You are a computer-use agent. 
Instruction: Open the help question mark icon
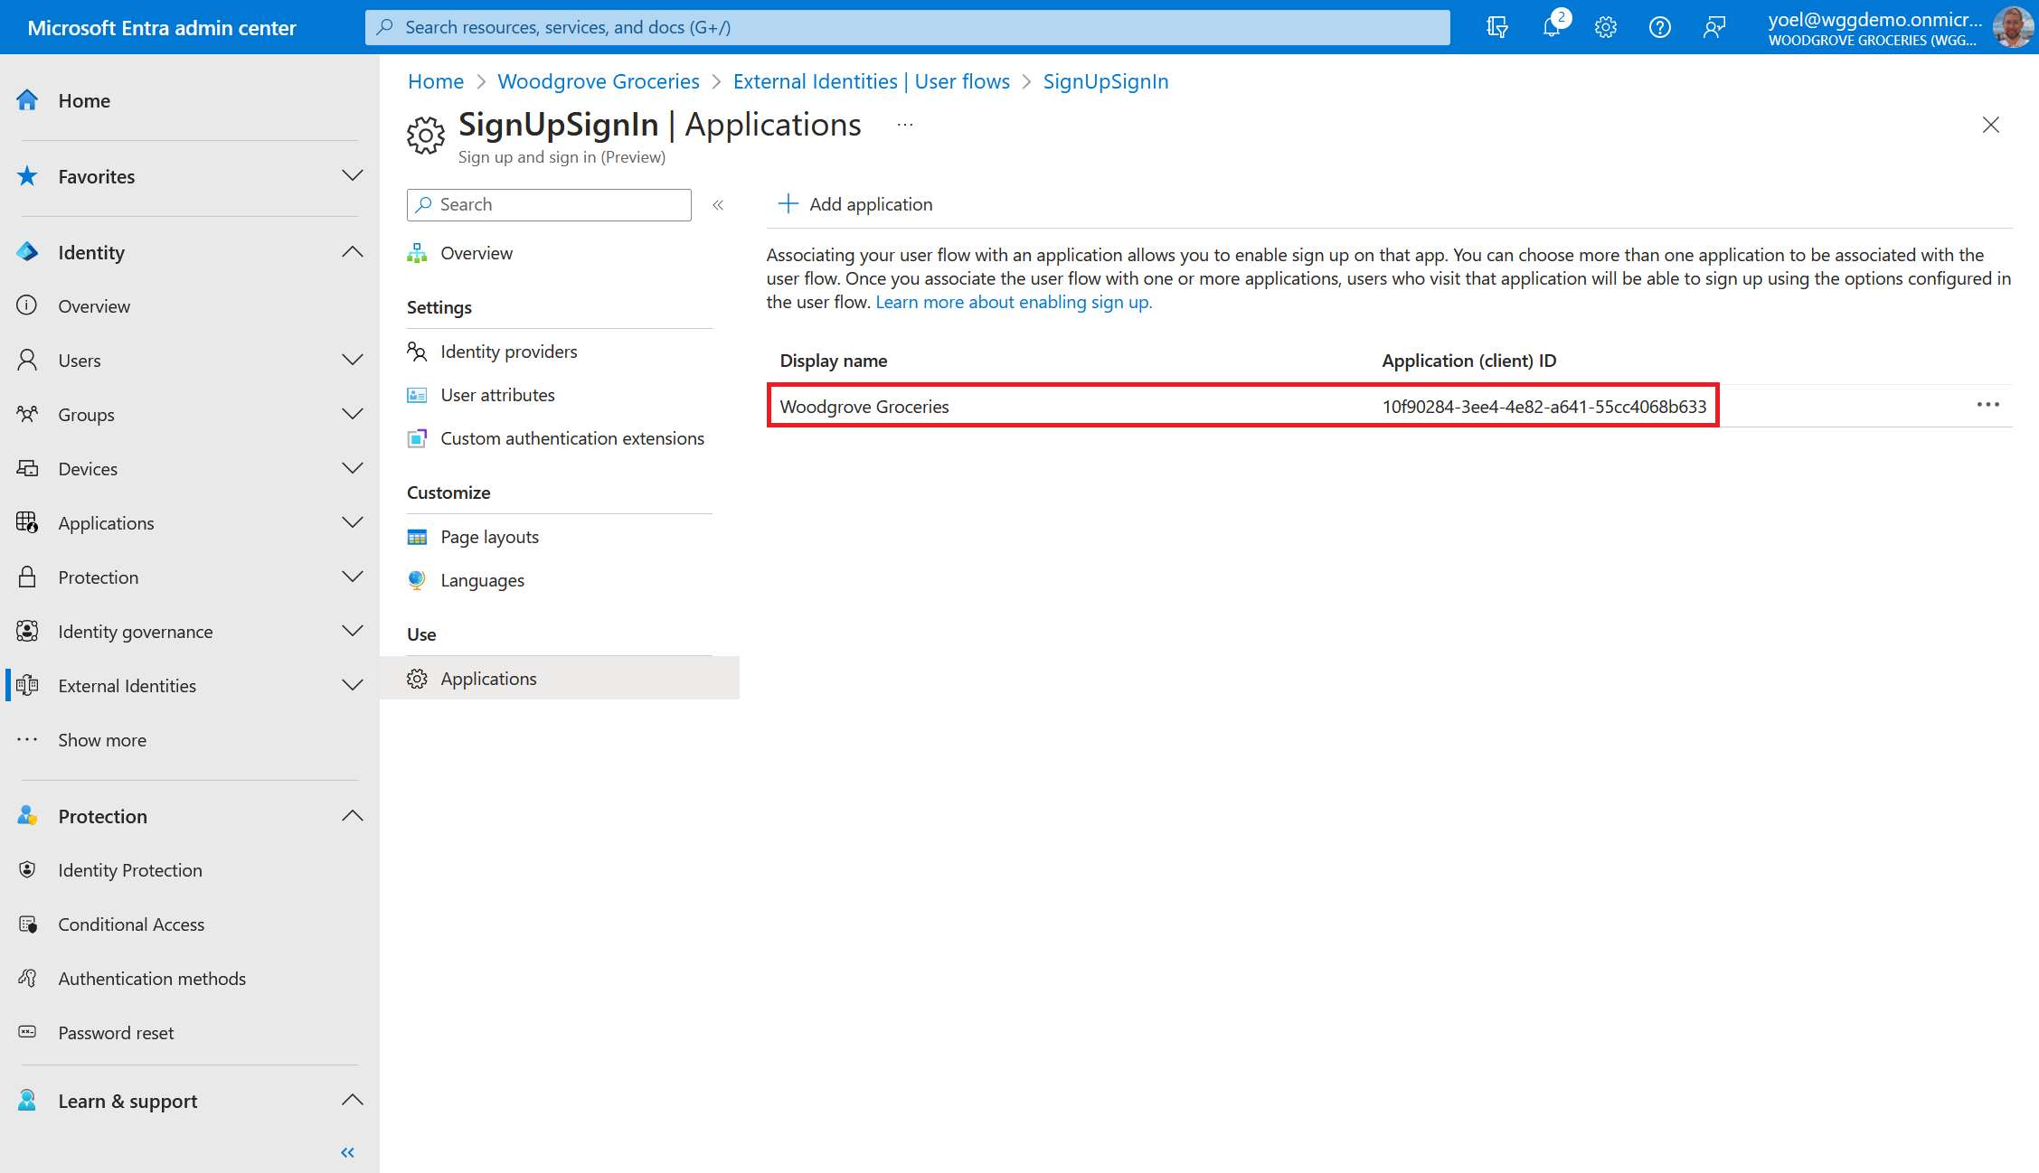pos(1659,27)
